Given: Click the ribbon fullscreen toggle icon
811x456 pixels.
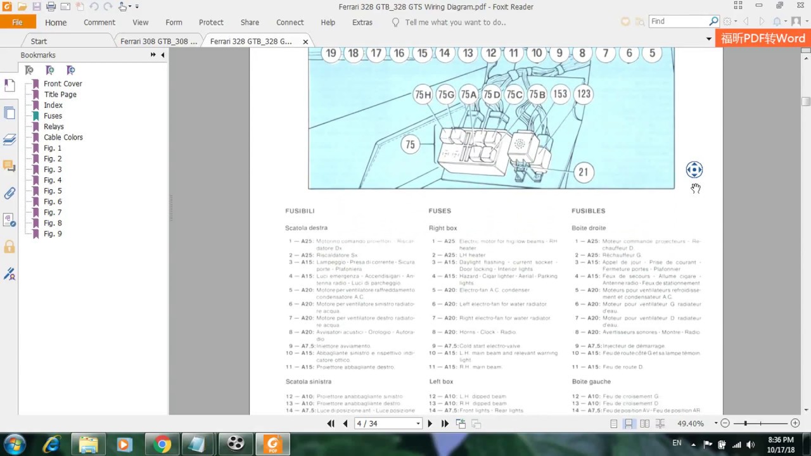Looking at the screenshot, I should pyautogui.click(x=738, y=6).
